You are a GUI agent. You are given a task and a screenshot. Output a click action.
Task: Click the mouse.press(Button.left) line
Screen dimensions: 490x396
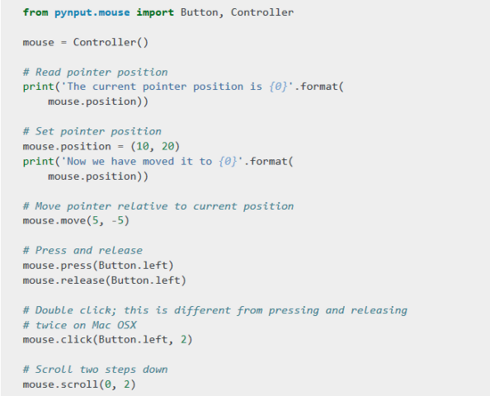pyautogui.click(x=98, y=265)
